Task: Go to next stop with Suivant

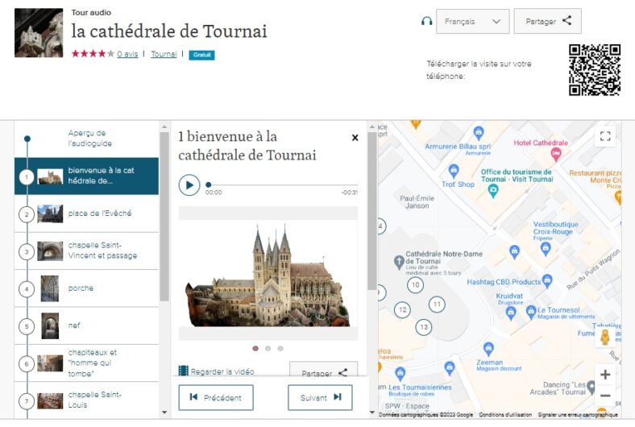Action: 320,397
